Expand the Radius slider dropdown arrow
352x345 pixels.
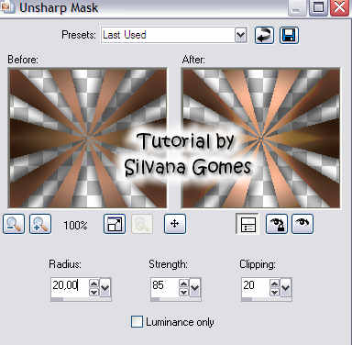[x=104, y=287]
